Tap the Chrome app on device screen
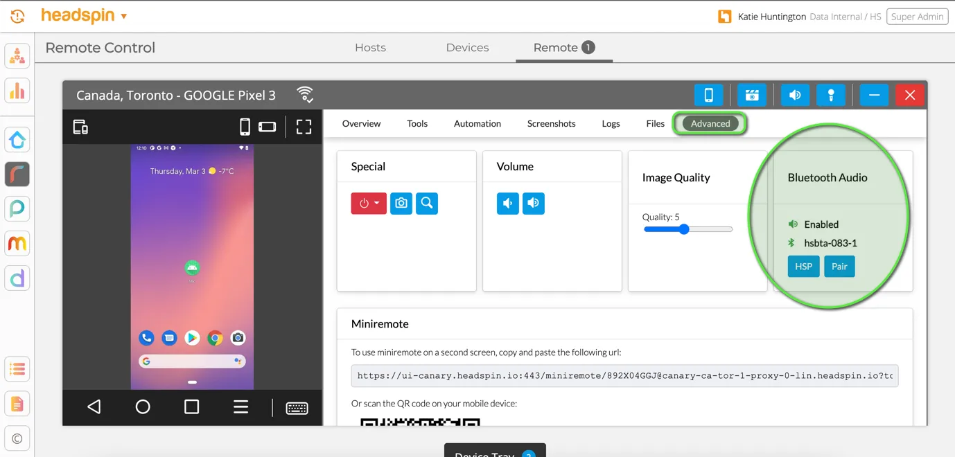The height and width of the screenshot is (457, 955). point(215,338)
